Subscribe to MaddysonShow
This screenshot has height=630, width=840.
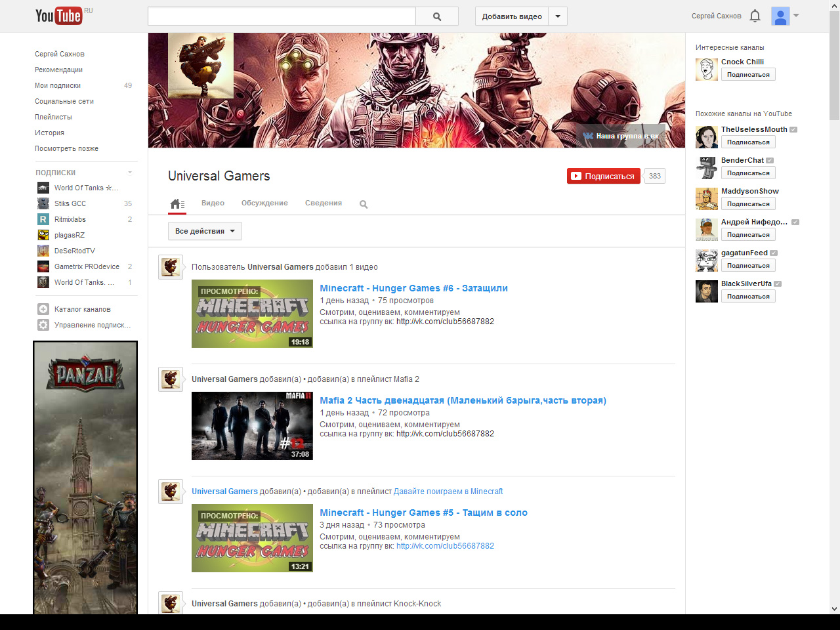(x=748, y=204)
